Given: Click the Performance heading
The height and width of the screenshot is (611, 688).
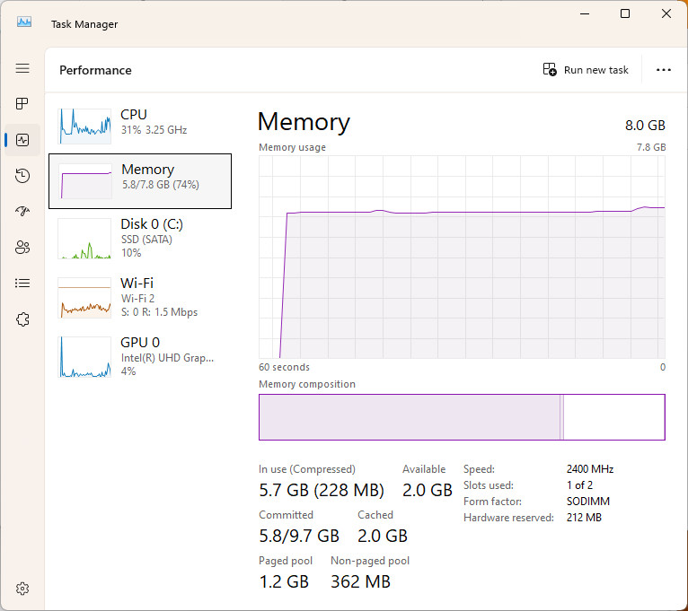Looking at the screenshot, I should (x=95, y=70).
